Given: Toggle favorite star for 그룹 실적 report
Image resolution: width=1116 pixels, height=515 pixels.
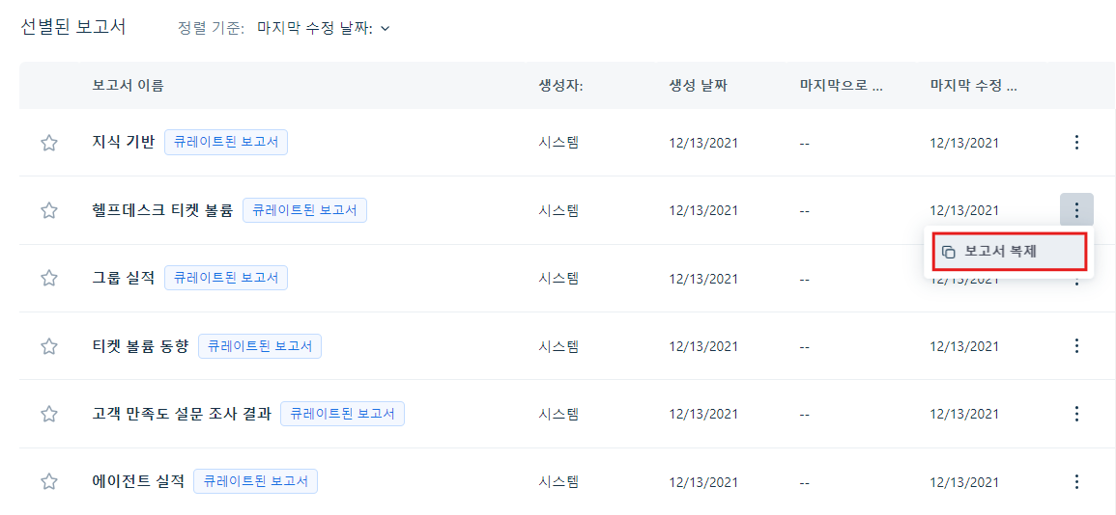Looking at the screenshot, I should click(x=48, y=278).
